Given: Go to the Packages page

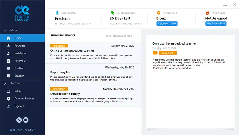Looking at the screenshot, I should [x=22, y=46].
